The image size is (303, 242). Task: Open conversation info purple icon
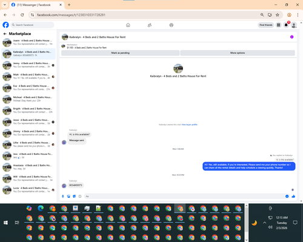coord(291,37)
